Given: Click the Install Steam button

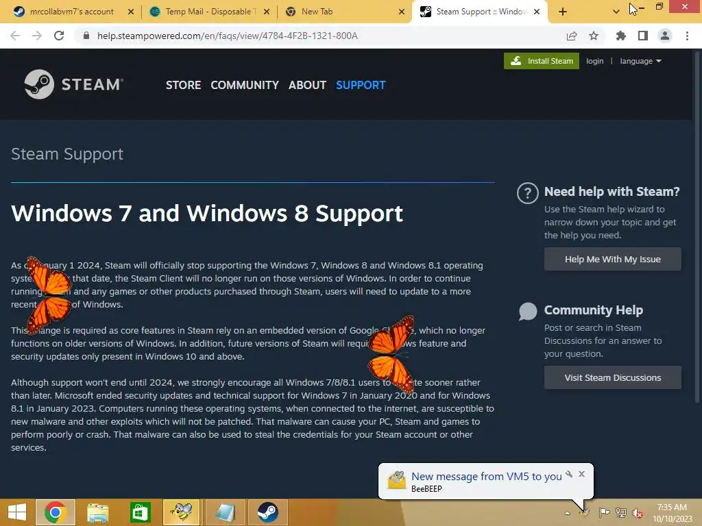Looking at the screenshot, I should coord(542,61).
